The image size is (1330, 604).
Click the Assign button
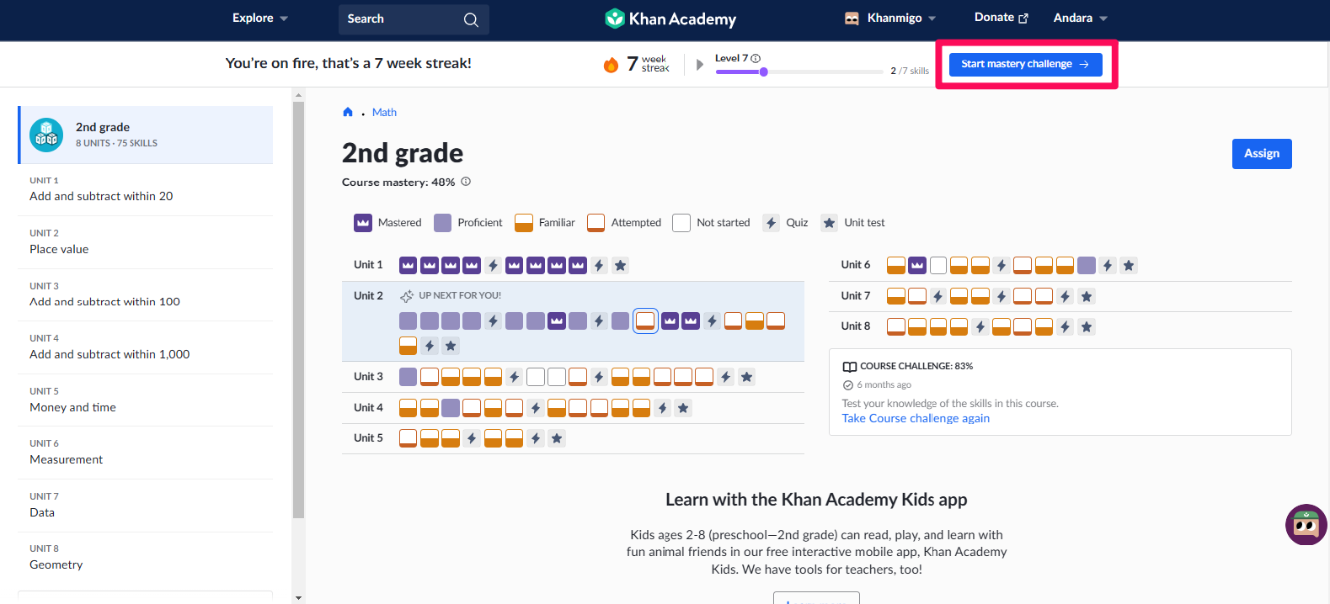point(1262,154)
